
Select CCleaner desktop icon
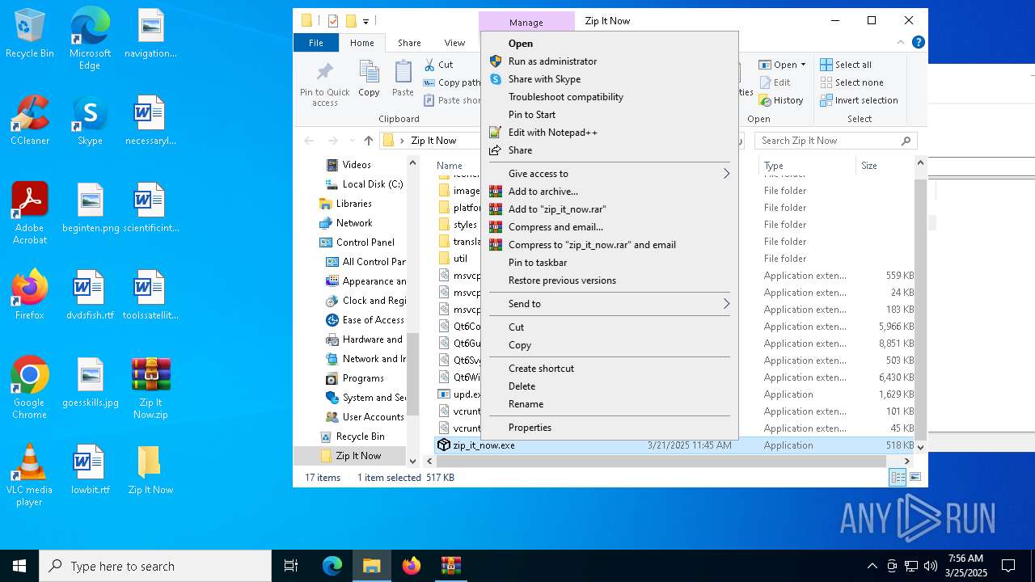click(30, 120)
